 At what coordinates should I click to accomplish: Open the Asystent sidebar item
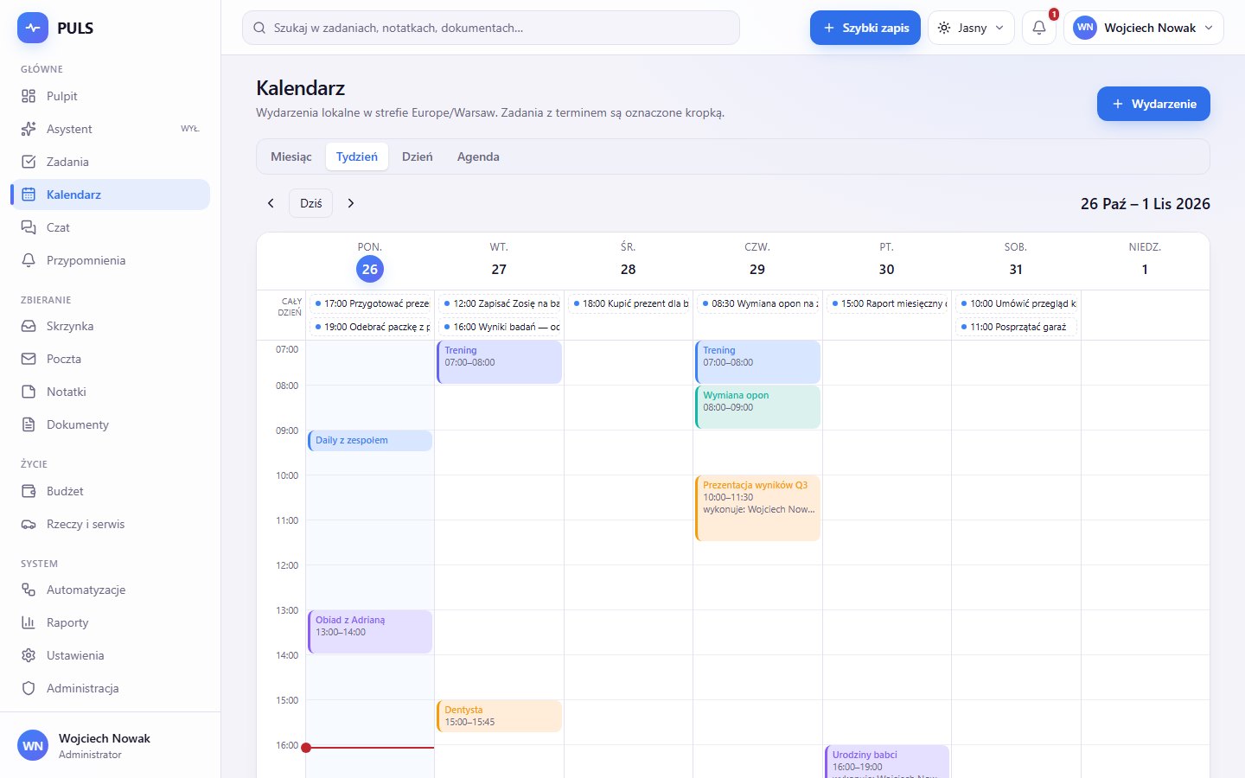pyautogui.click(x=110, y=129)
